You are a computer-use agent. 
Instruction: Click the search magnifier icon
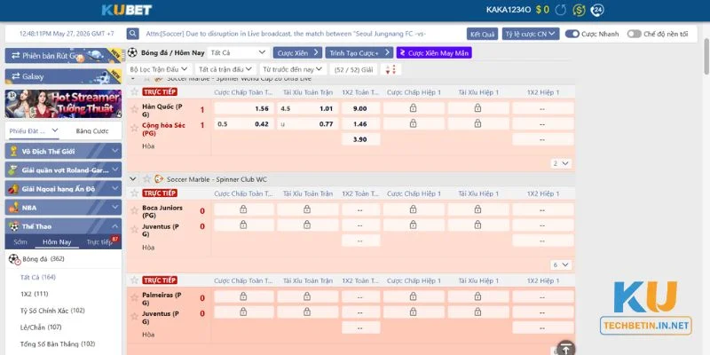(x=132, y=34)
